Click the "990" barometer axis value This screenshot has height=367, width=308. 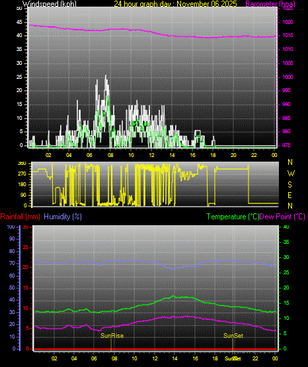pos(286,104)
